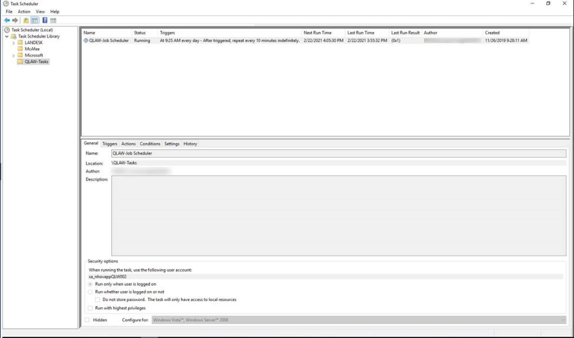
Task: Select Run only when user is logged on
Action: (90, 285)
